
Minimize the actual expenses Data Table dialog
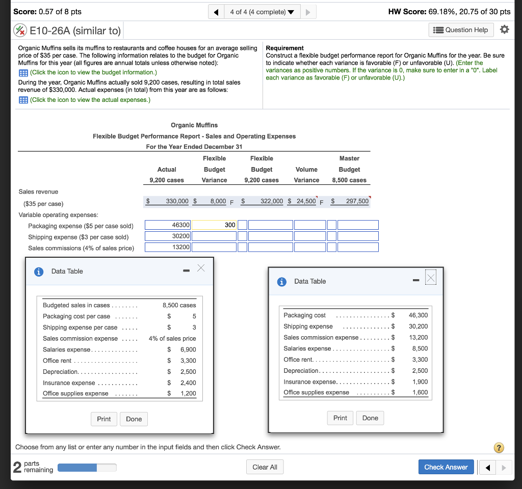416,280
